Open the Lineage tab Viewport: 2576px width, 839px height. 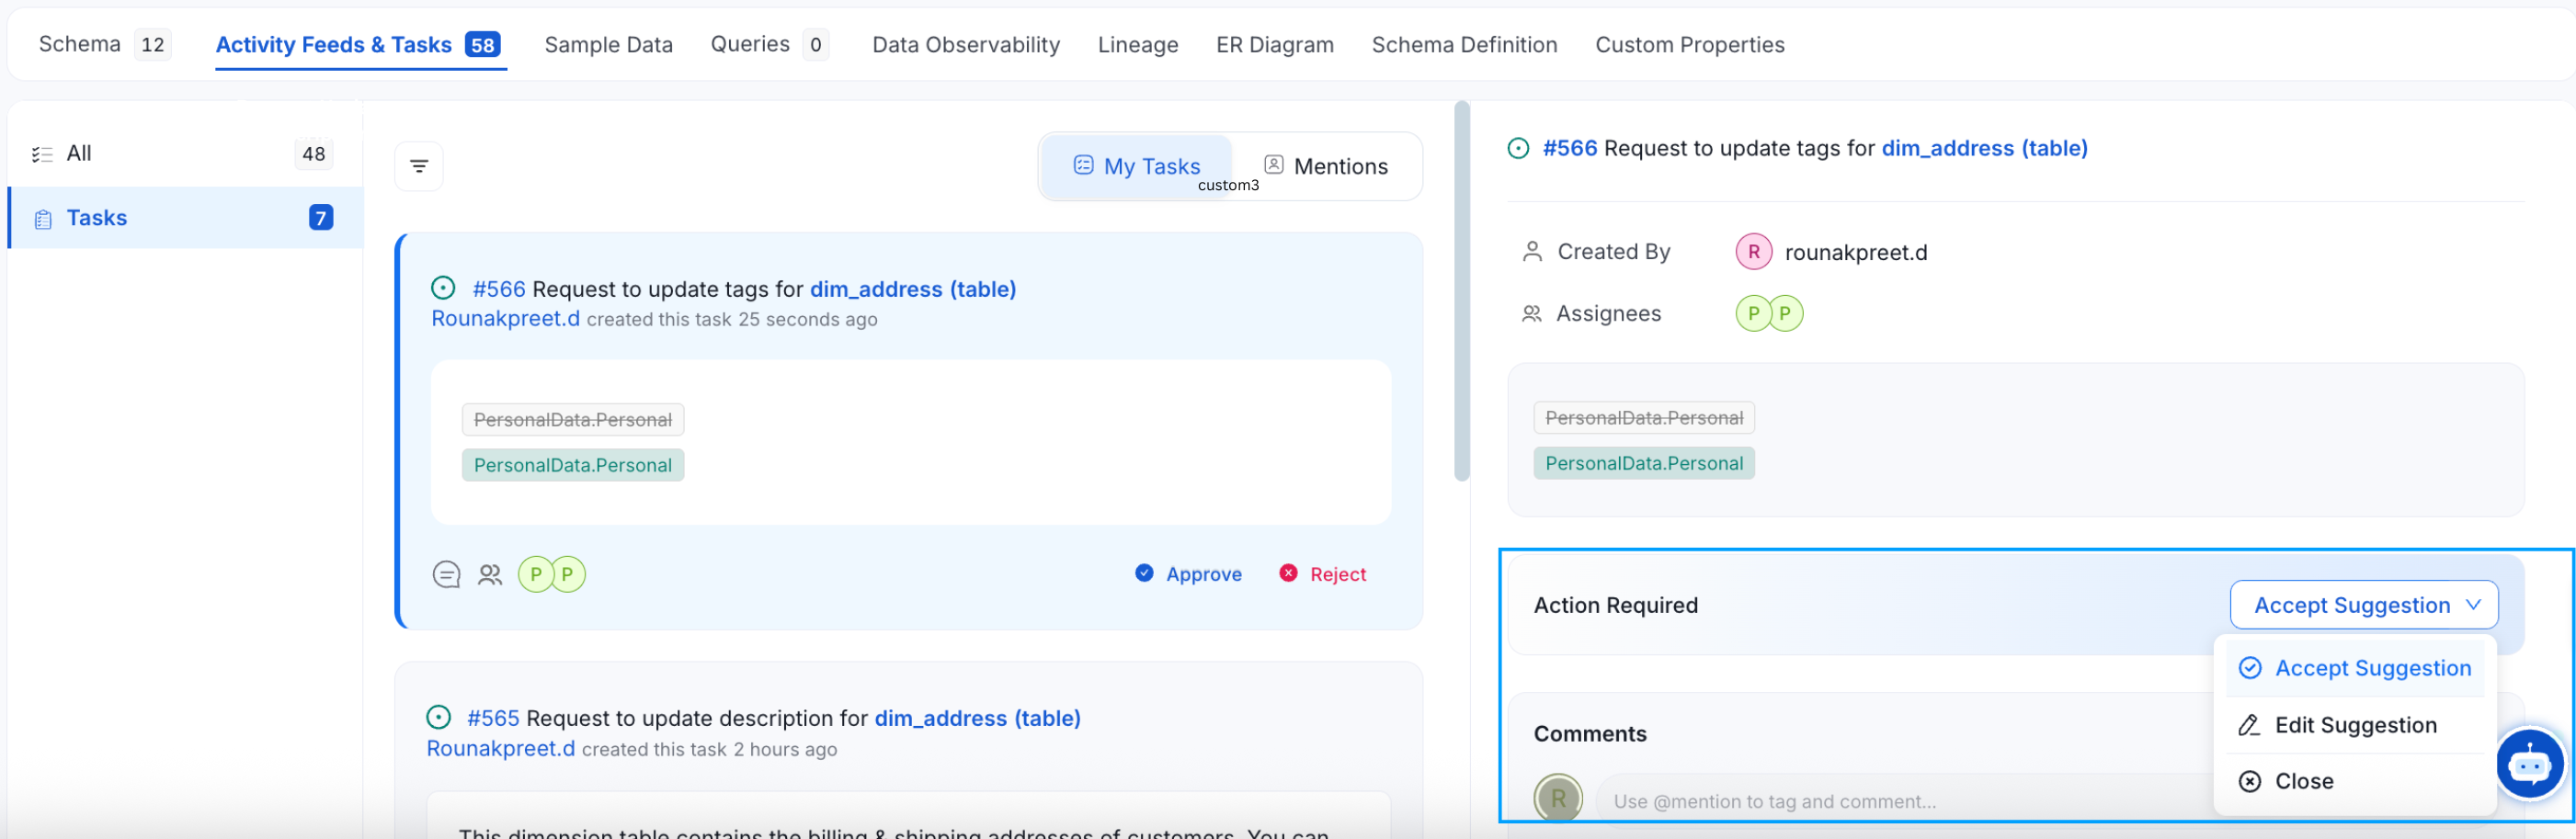tap(1137, 45)
